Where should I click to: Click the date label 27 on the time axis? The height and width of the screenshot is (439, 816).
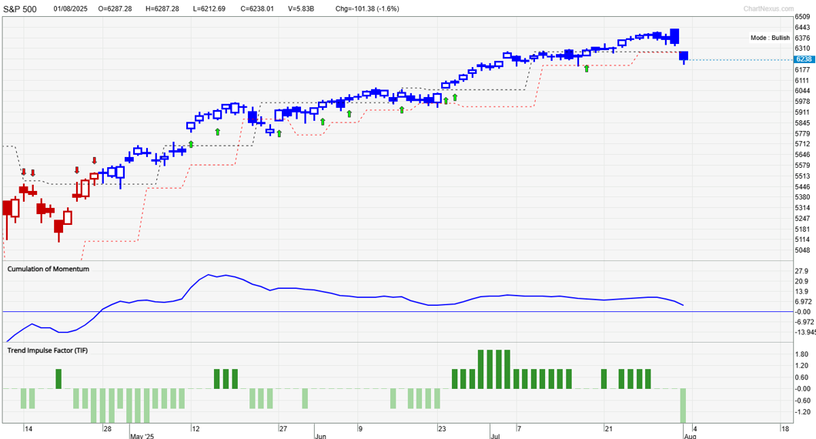(x=283, y=428)
